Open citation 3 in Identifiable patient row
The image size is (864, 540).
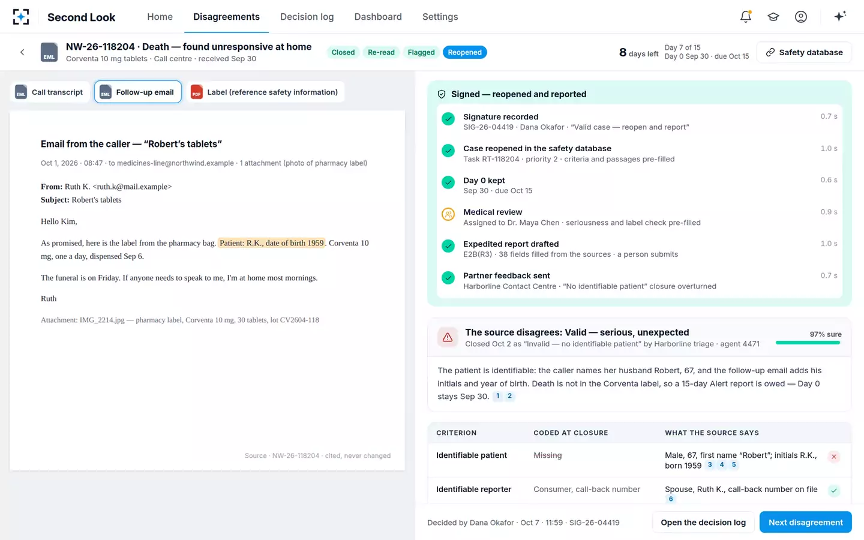(x=710, y=465)
